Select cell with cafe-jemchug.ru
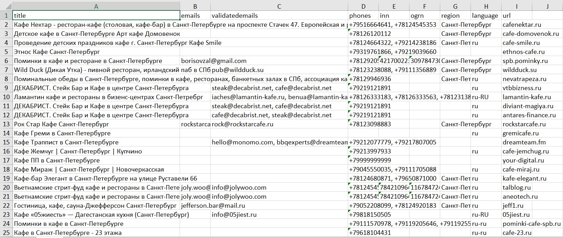563x238 pixels. coord(517,151)
